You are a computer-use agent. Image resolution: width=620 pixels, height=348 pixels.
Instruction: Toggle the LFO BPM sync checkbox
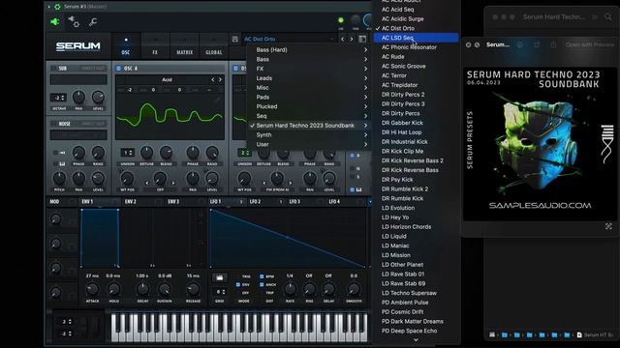point(262,276)
